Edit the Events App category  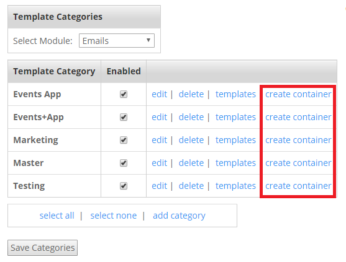tap(159, 94)
